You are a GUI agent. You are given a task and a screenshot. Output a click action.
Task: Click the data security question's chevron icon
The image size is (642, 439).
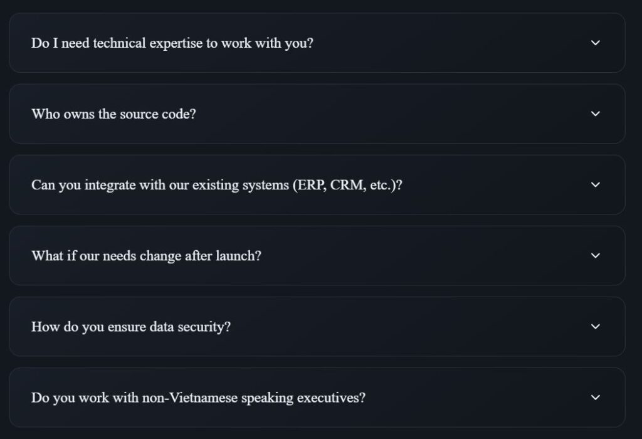click(x=596, y=326)
